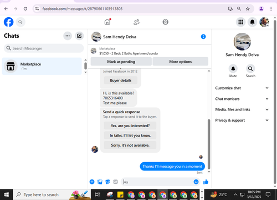Expand Chat members section

(242, 99)
